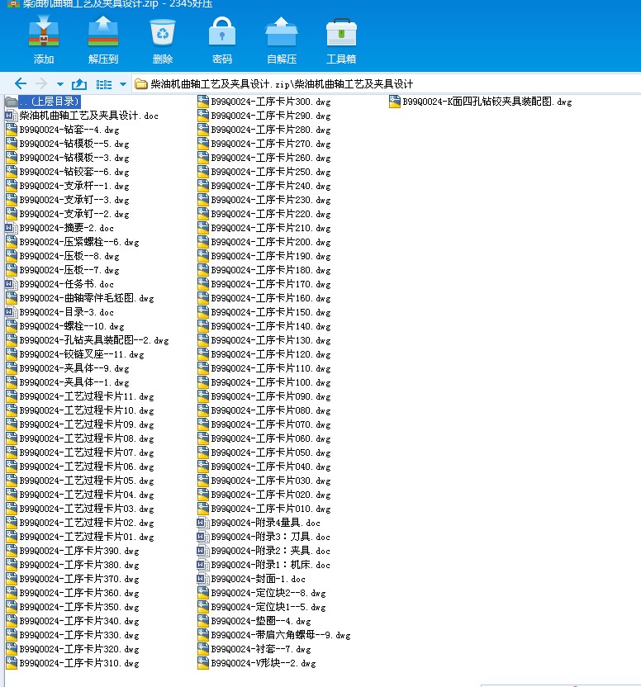This screenshot has height=687, width=641.
Task: Expand the view mode dropdown arrow
Action: [123, 84]
